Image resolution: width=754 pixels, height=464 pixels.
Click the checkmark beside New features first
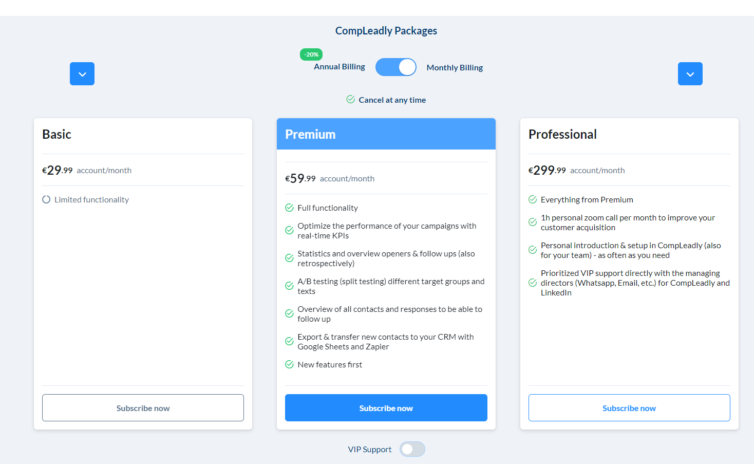click(x=289, y=364)
